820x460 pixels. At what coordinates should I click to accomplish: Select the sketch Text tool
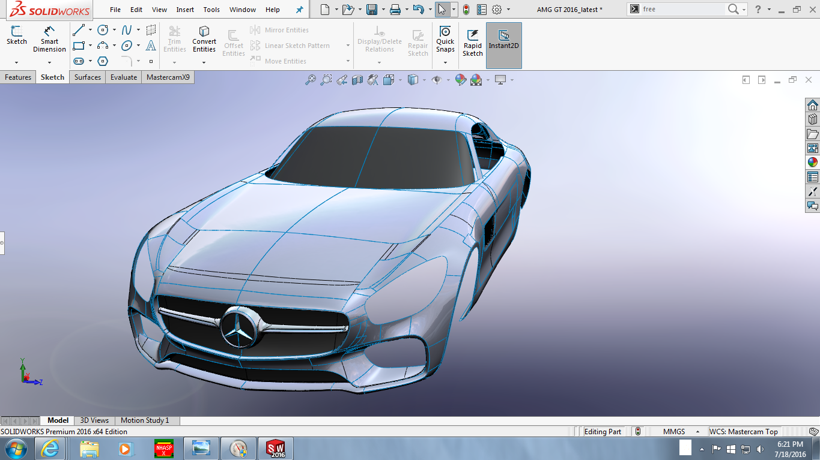[x=151, y=46]
